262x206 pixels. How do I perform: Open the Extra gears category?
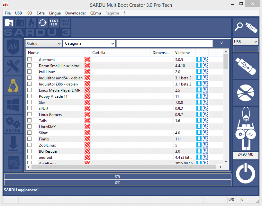point(13,124)
